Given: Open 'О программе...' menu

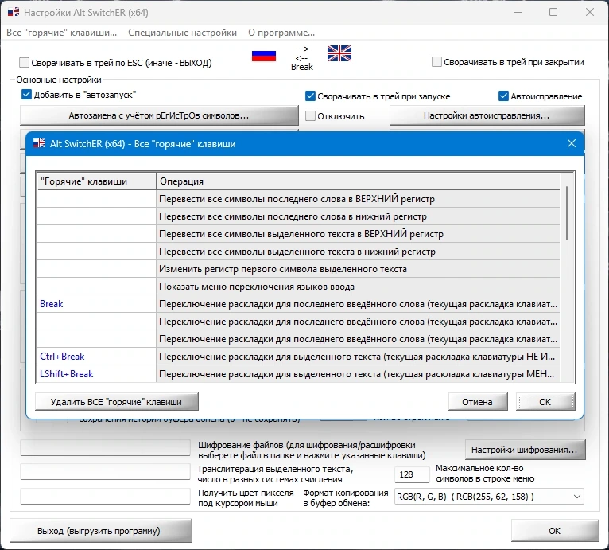Looking at the screenshot, I should (x=281, y=33).
